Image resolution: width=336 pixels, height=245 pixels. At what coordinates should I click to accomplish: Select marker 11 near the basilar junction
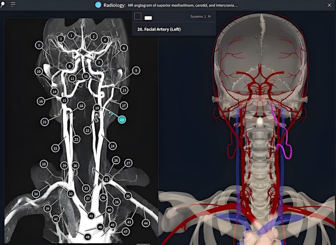point(86,76)
